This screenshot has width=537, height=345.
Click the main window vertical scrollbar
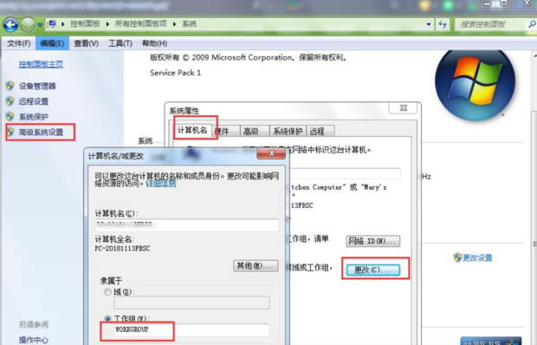click(534, 198)
